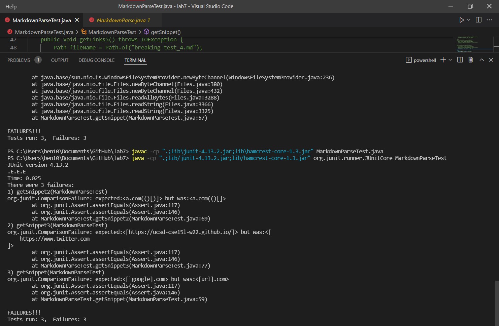This screenshot has width=499, height=326.
Task: Click getSnippet() method breadcrumb
Action: coord(166,32)
